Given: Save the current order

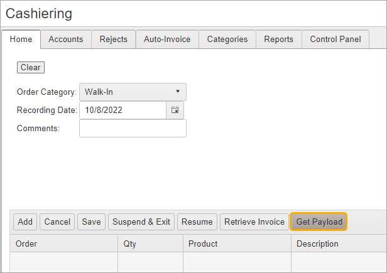Looking at the screenshot, I should (x=91, y=222).
